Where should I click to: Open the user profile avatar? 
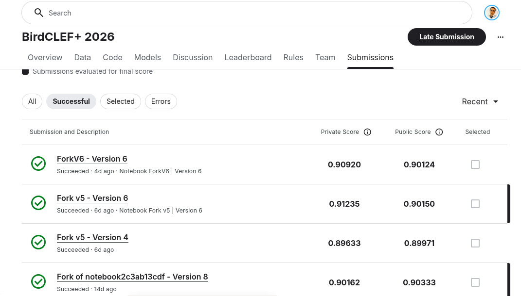coord(492,13)
